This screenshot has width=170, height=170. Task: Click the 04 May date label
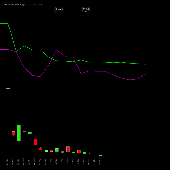pos(23,161)
